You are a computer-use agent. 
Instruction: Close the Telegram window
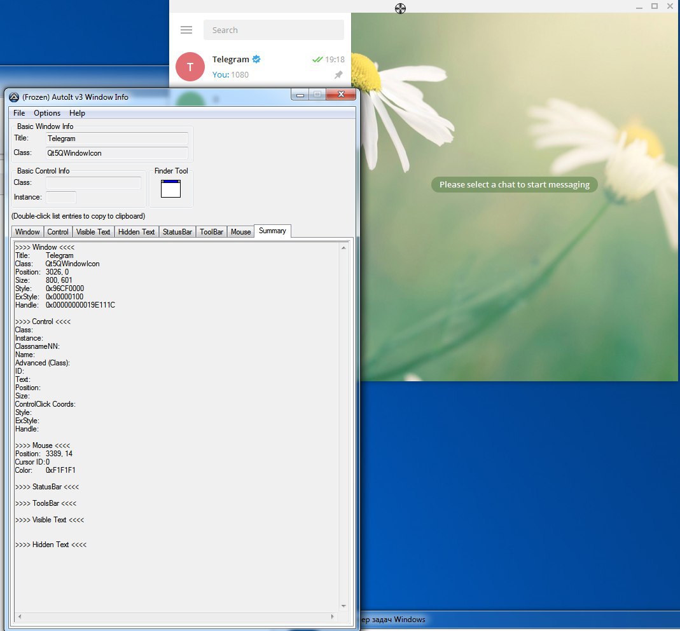coord(670,6)
